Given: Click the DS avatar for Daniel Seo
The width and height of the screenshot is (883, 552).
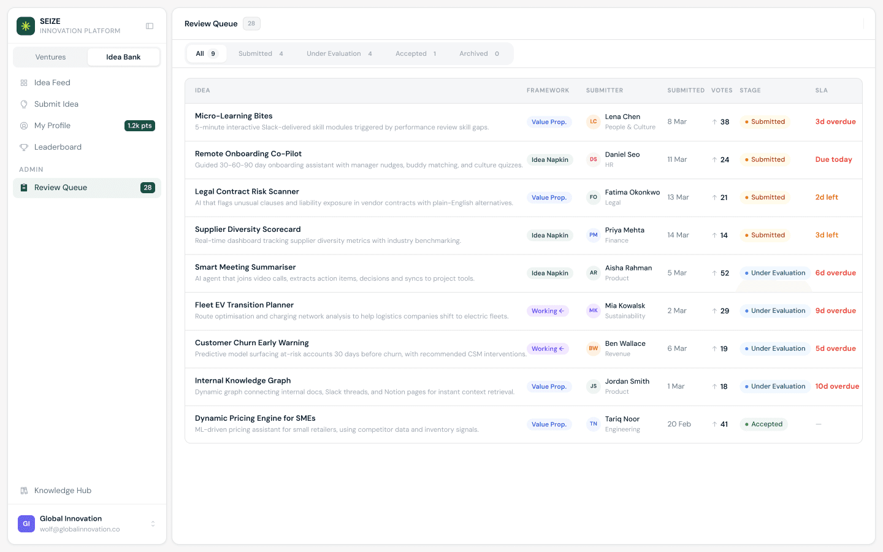Looking at the screenshot, I should (593, 159).
